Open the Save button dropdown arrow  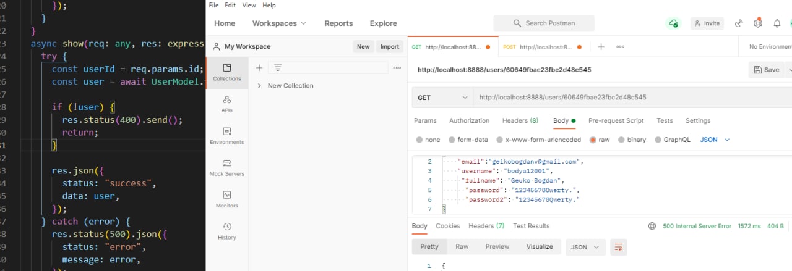tap(789, 70)
